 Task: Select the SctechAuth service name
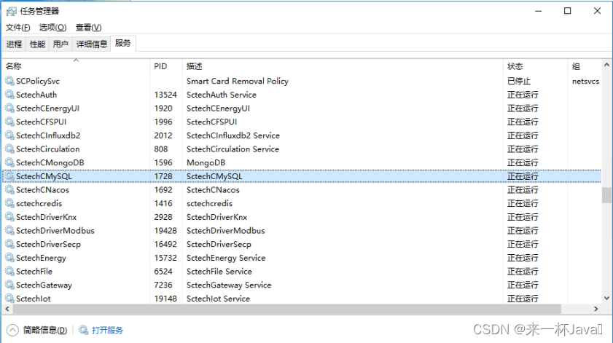(36, 95)
